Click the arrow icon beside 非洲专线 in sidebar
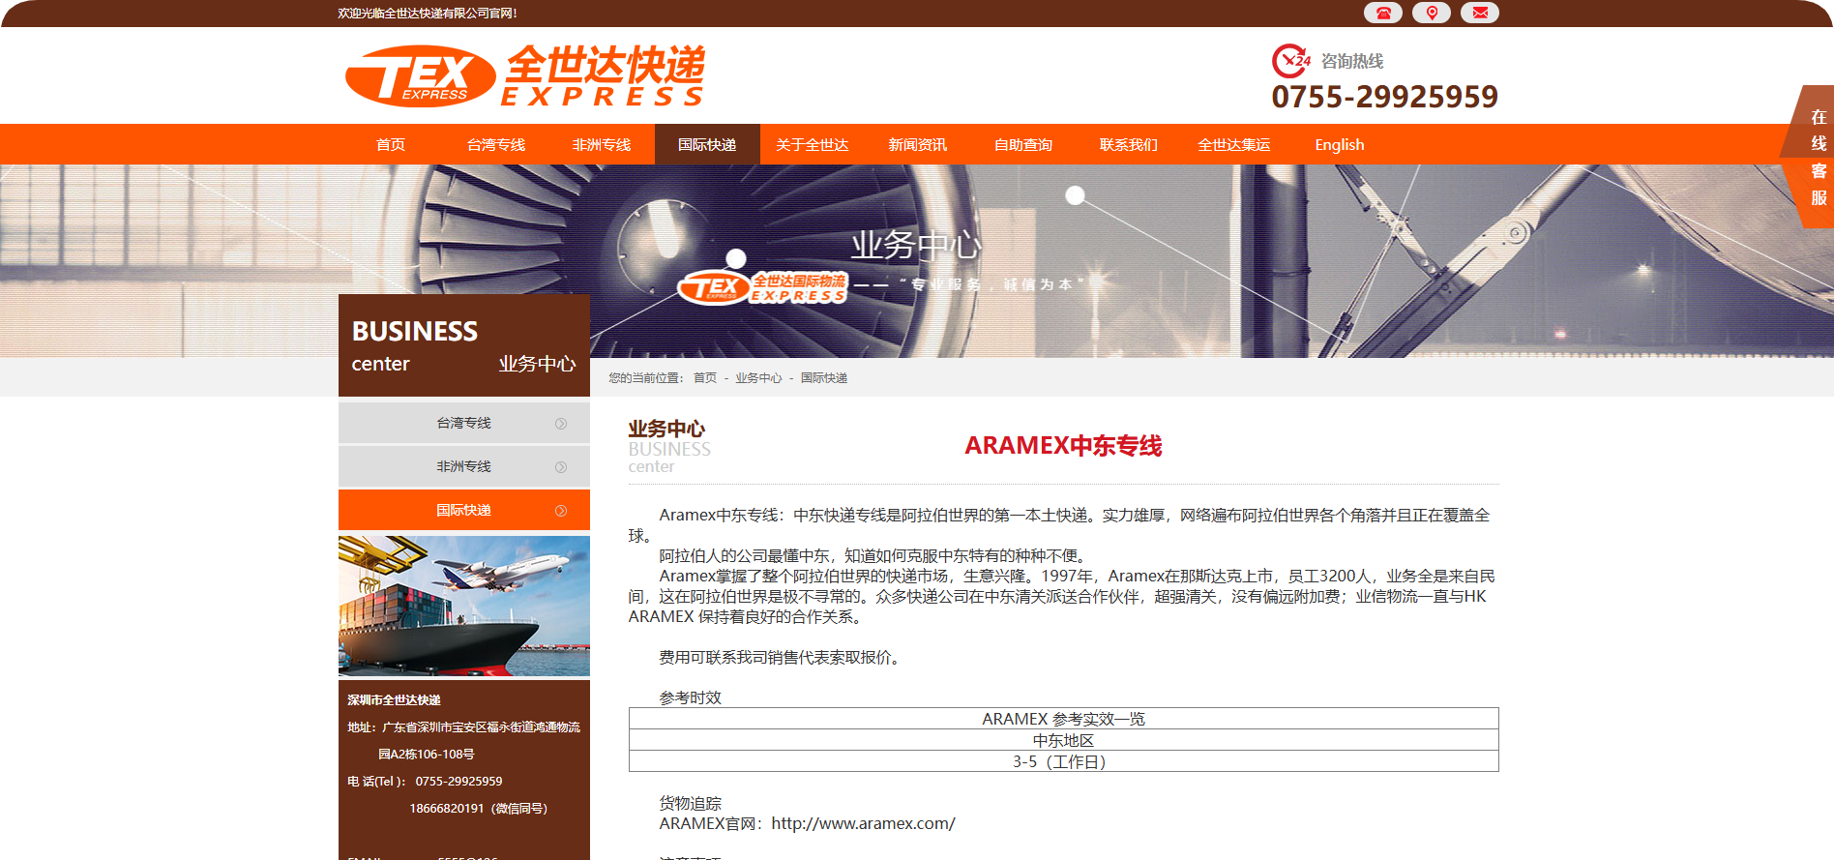Viewport: 1834px width, 860px height. point(560,467)
